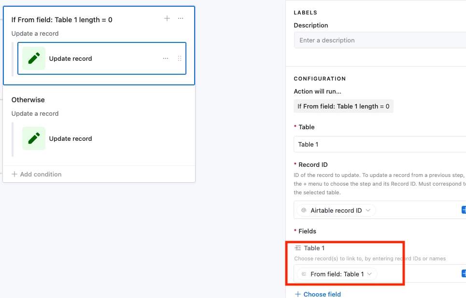
Task: Click the condition chip under Action will run
Action: pyautogui.click(x=343, y=106)
